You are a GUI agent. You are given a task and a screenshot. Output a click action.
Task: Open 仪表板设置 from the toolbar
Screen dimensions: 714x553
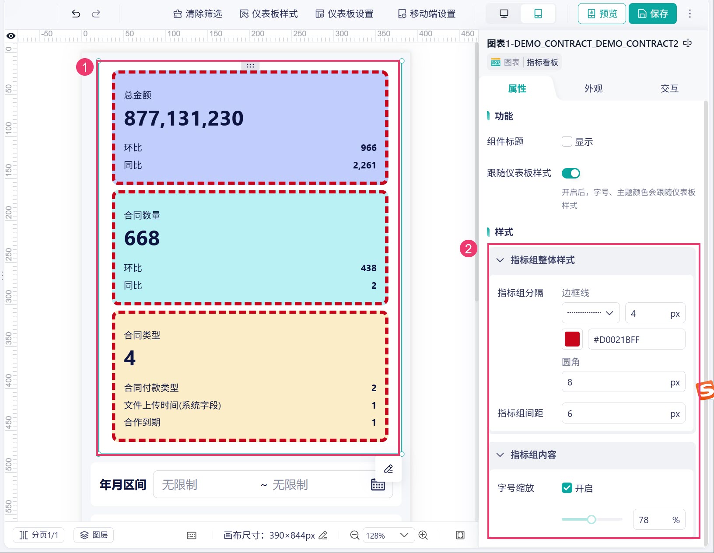pyautogui.click(x=344, y=14)
